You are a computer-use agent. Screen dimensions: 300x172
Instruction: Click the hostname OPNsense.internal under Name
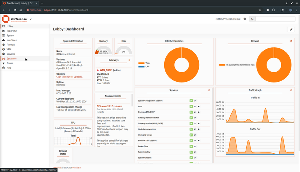[66, 54]
